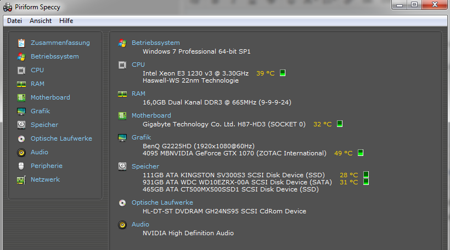
Task: Click the GPU temperature value 49 °C
Action: pos(343,153)
